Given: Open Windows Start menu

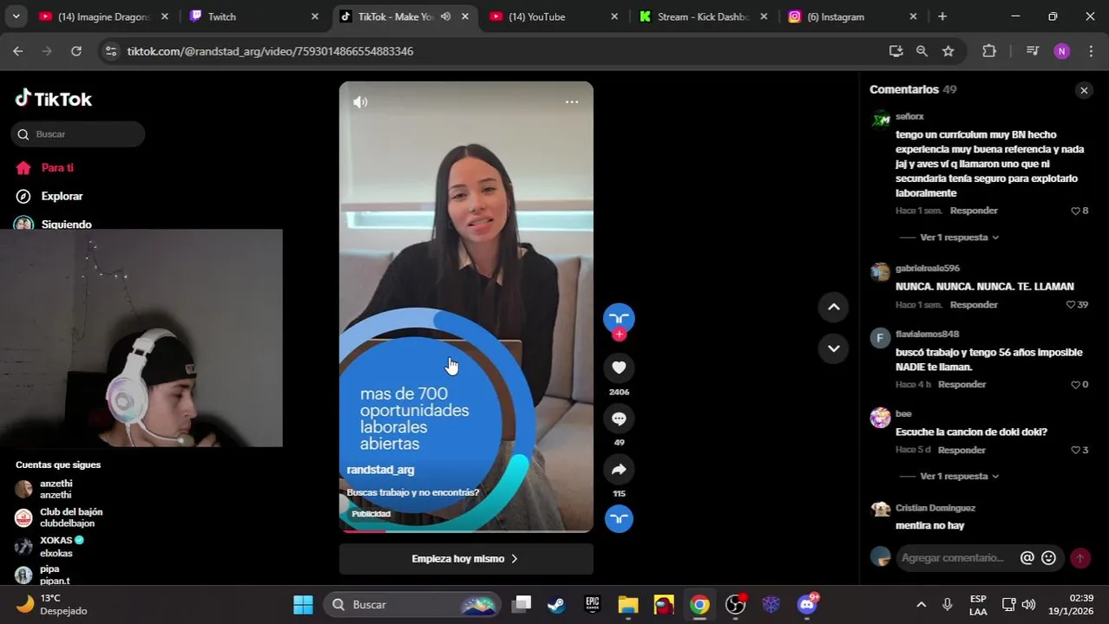Looking at the screenshot, I should 303,605.
